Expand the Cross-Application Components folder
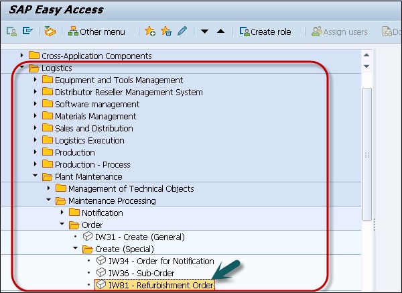Viewport: 402px width, 293px height. 22,56
